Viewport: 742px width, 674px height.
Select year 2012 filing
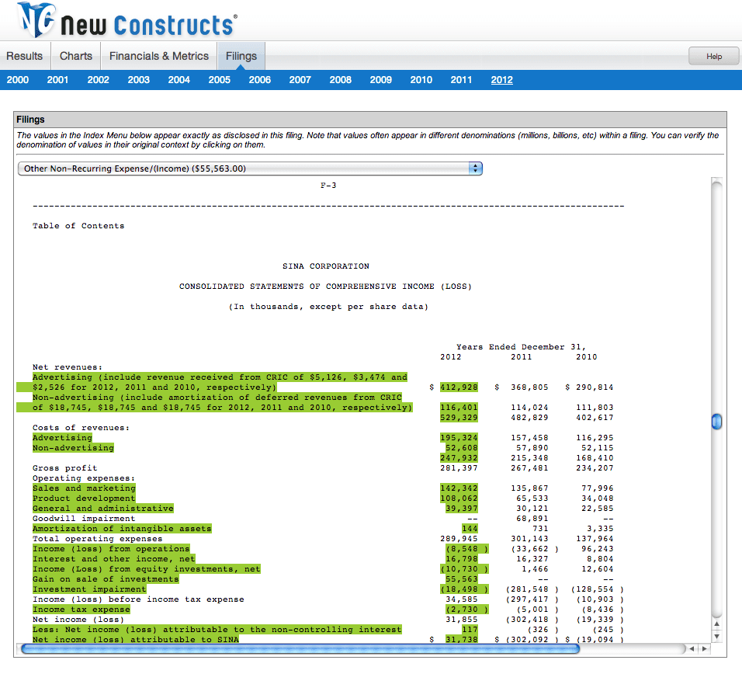(x=502, y=80)
